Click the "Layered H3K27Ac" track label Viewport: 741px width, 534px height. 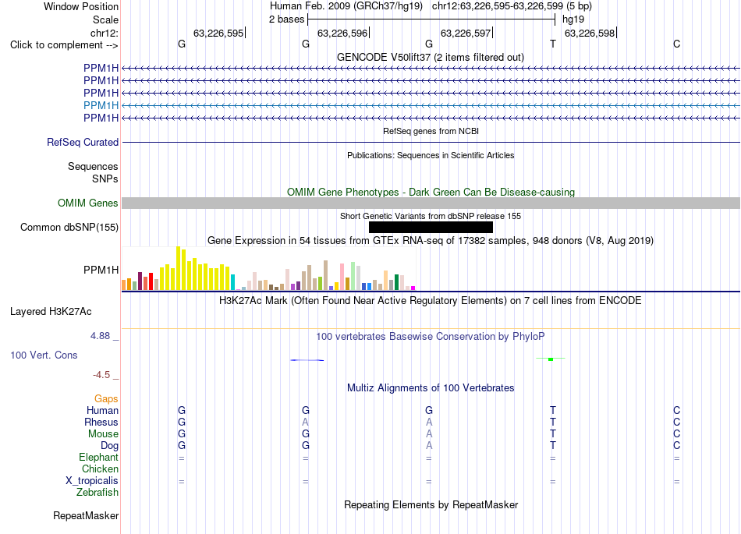click(51, 312)
